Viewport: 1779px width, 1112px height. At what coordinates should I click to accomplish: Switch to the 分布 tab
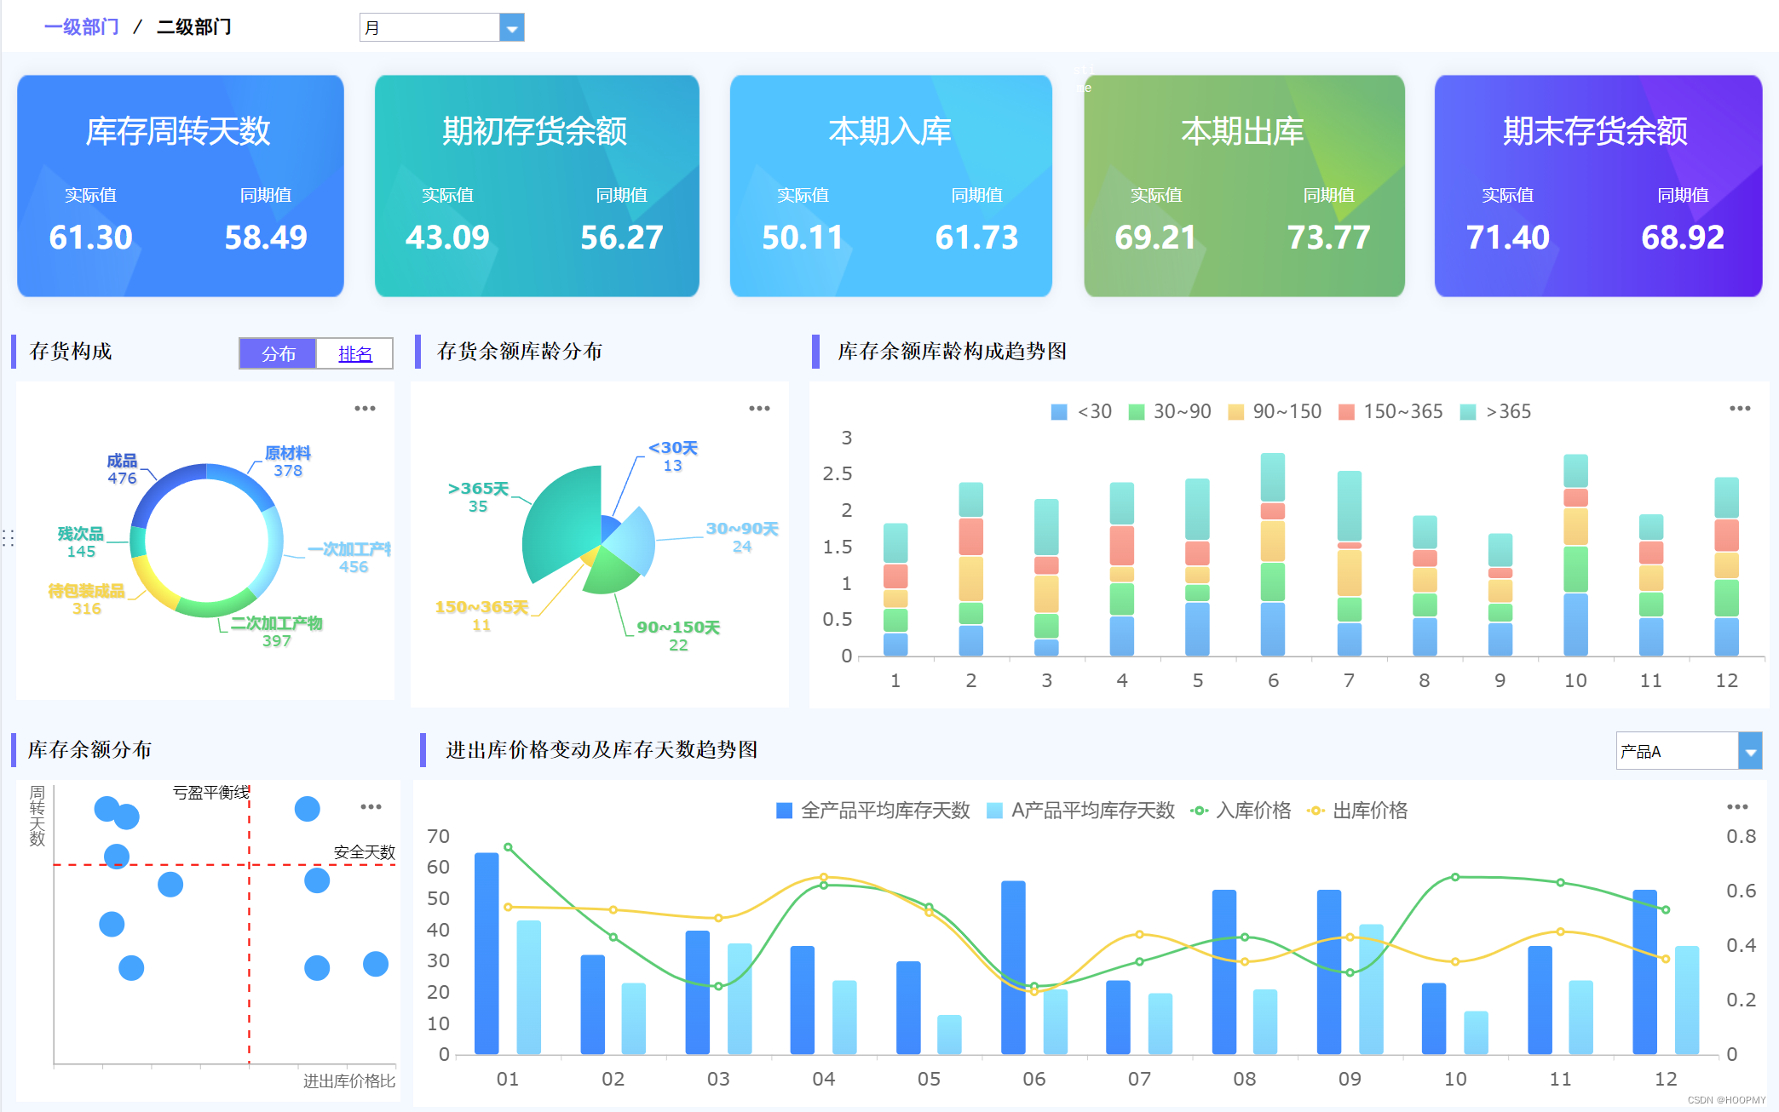click(278, 353)
